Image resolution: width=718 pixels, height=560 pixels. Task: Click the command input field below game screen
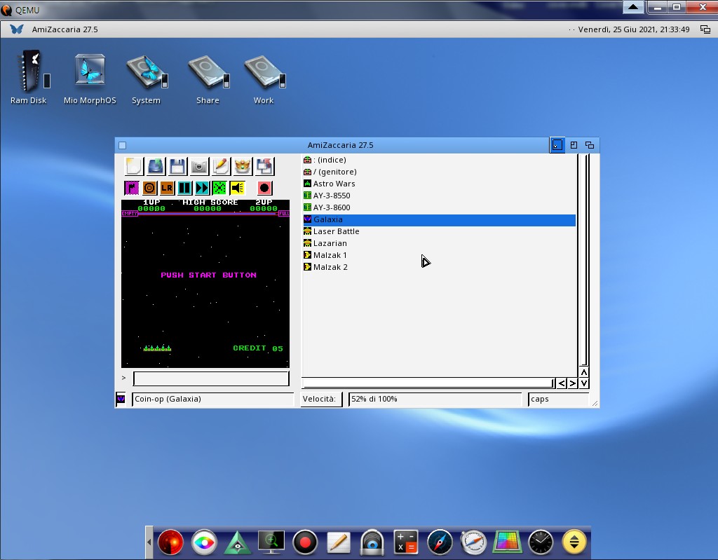point(211,378)
